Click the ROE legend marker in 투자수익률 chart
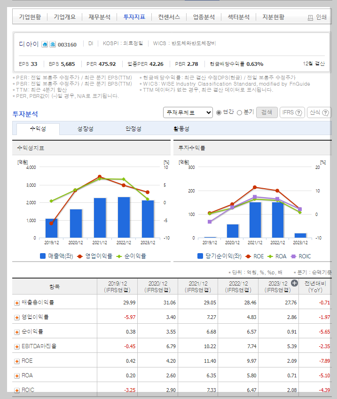 coord(248,256)
